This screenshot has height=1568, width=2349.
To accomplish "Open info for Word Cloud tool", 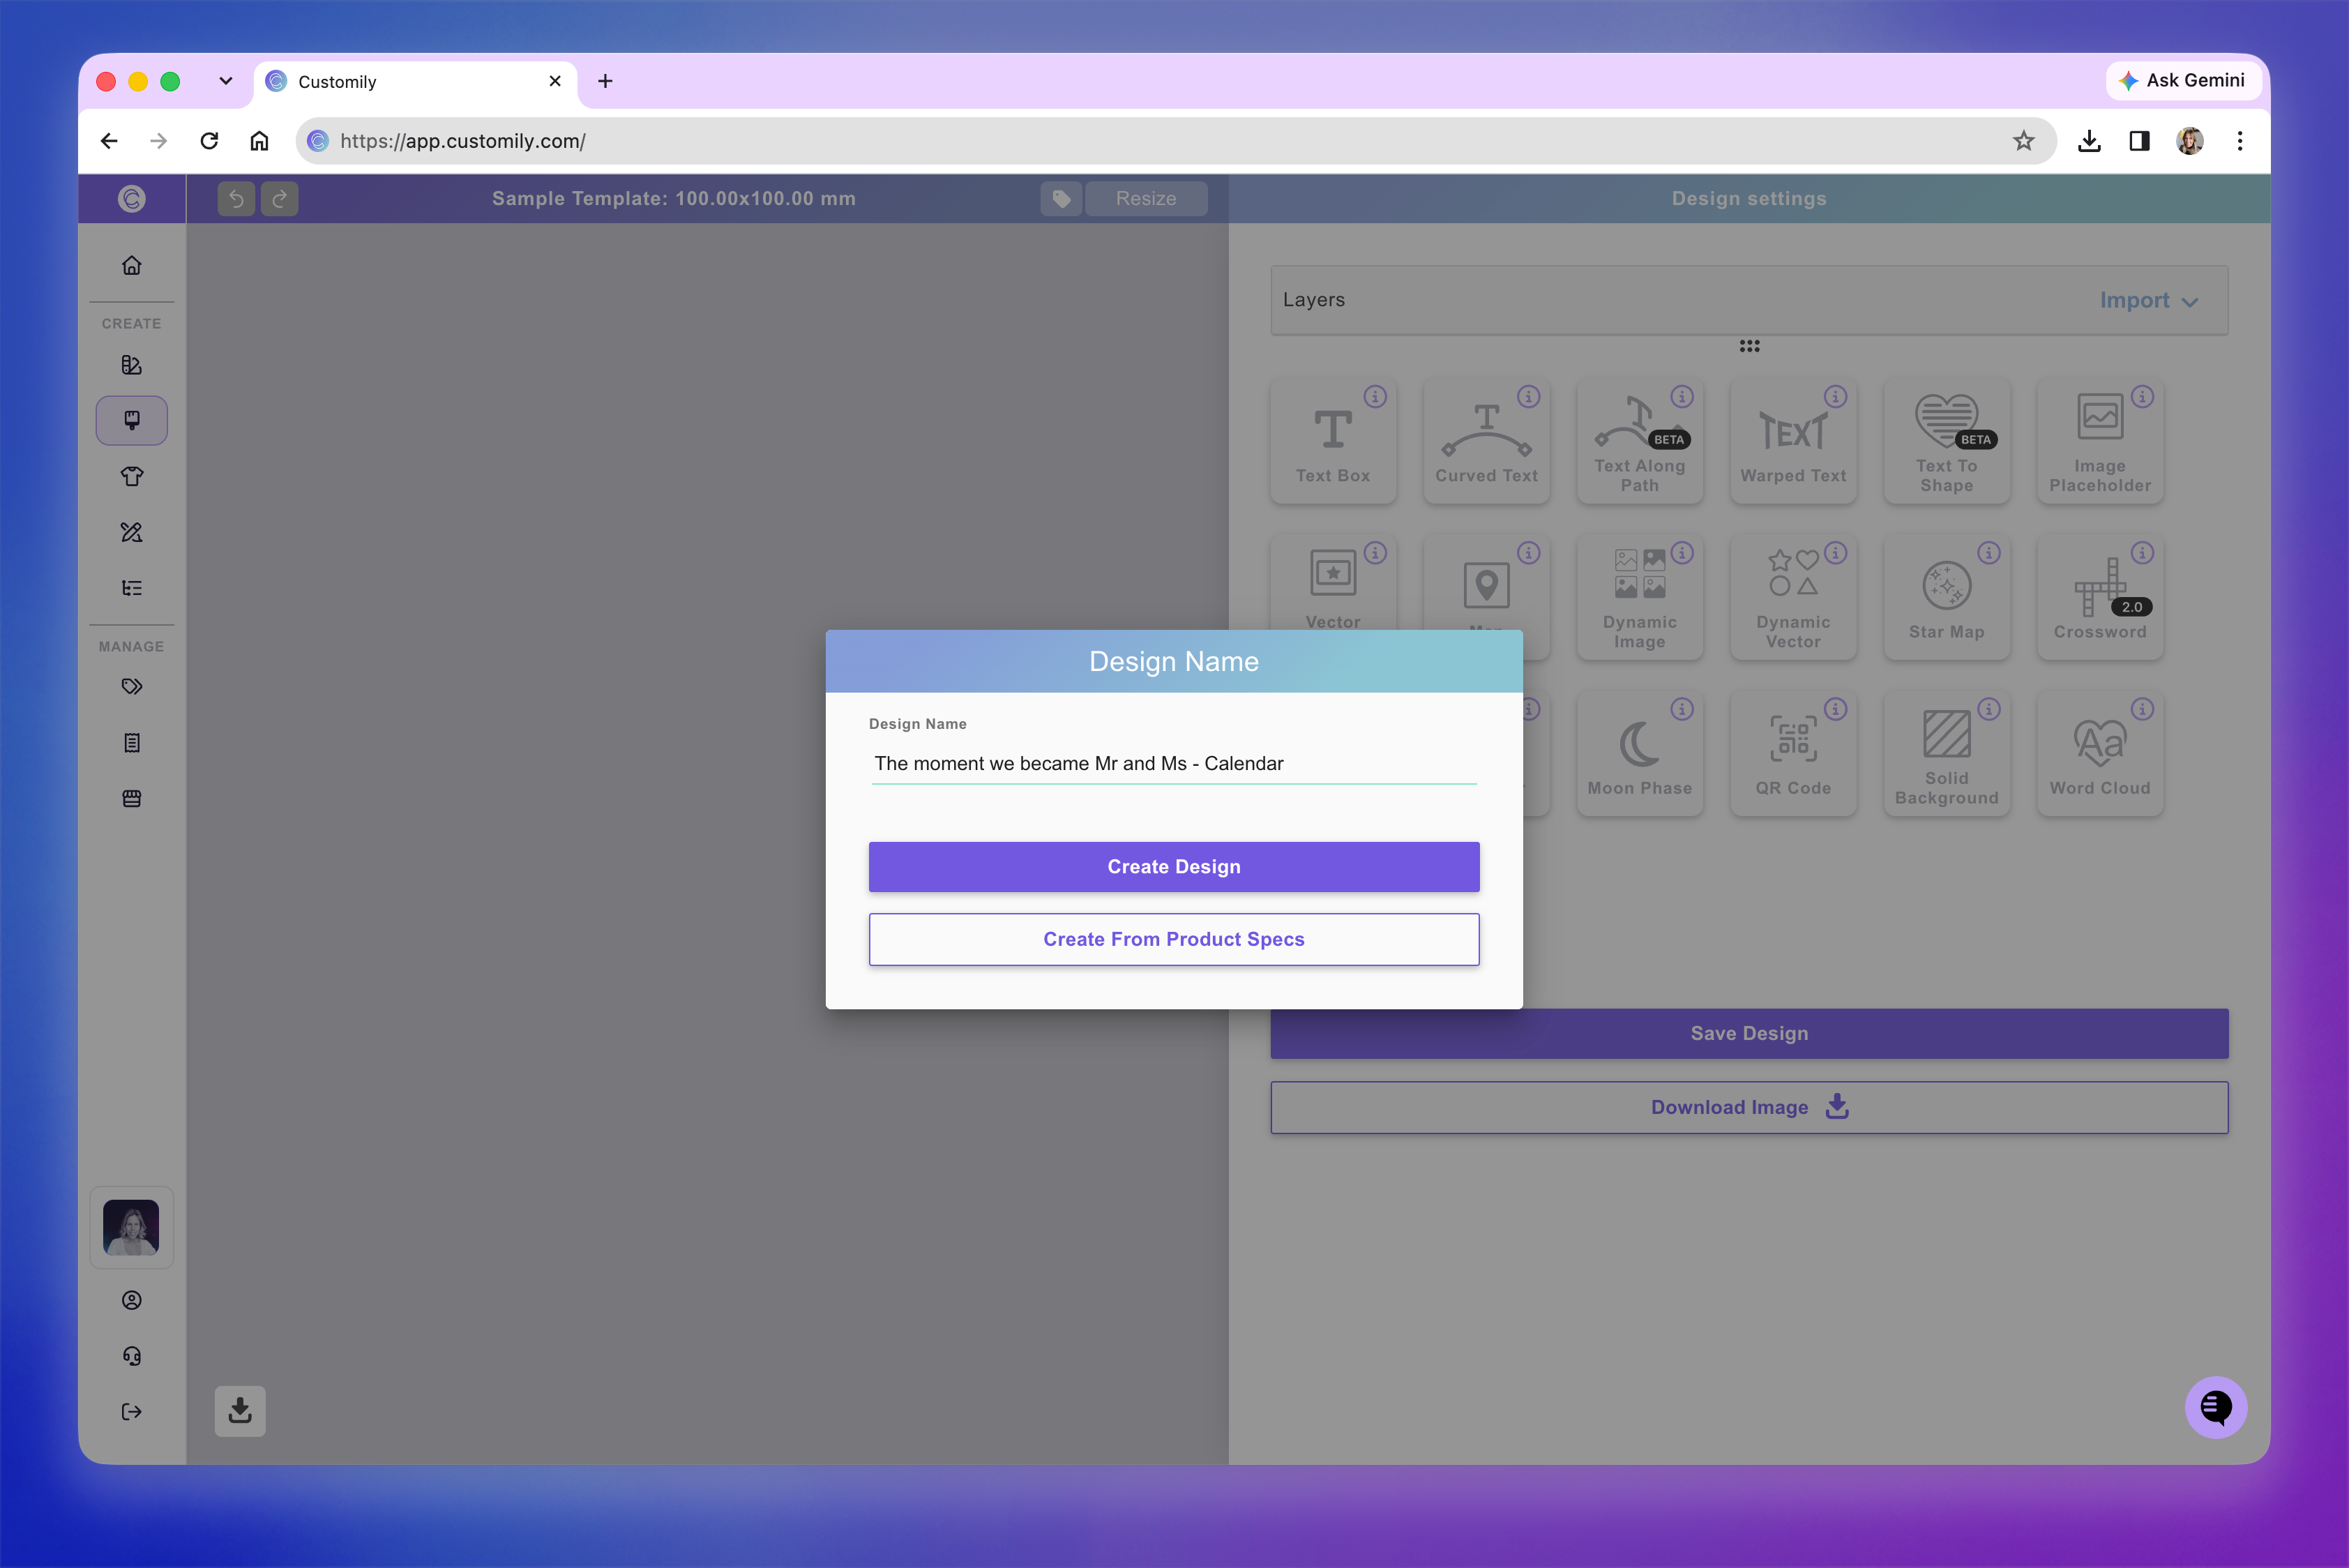I will 2141,708.
